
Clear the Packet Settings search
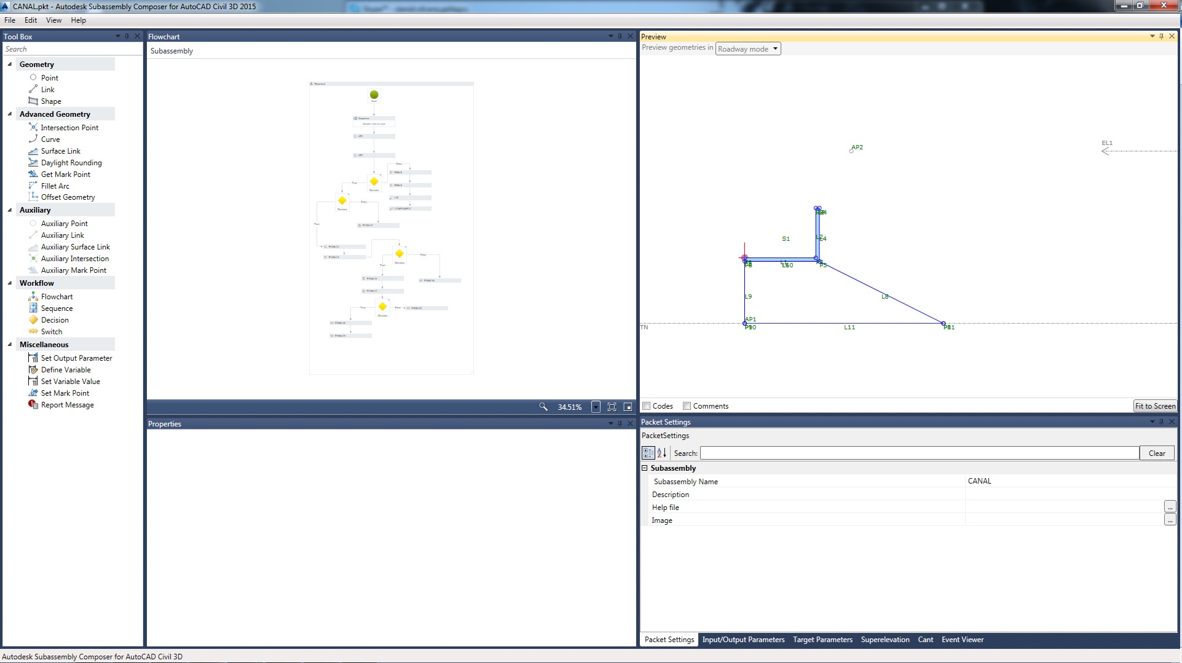point(1156,453)
